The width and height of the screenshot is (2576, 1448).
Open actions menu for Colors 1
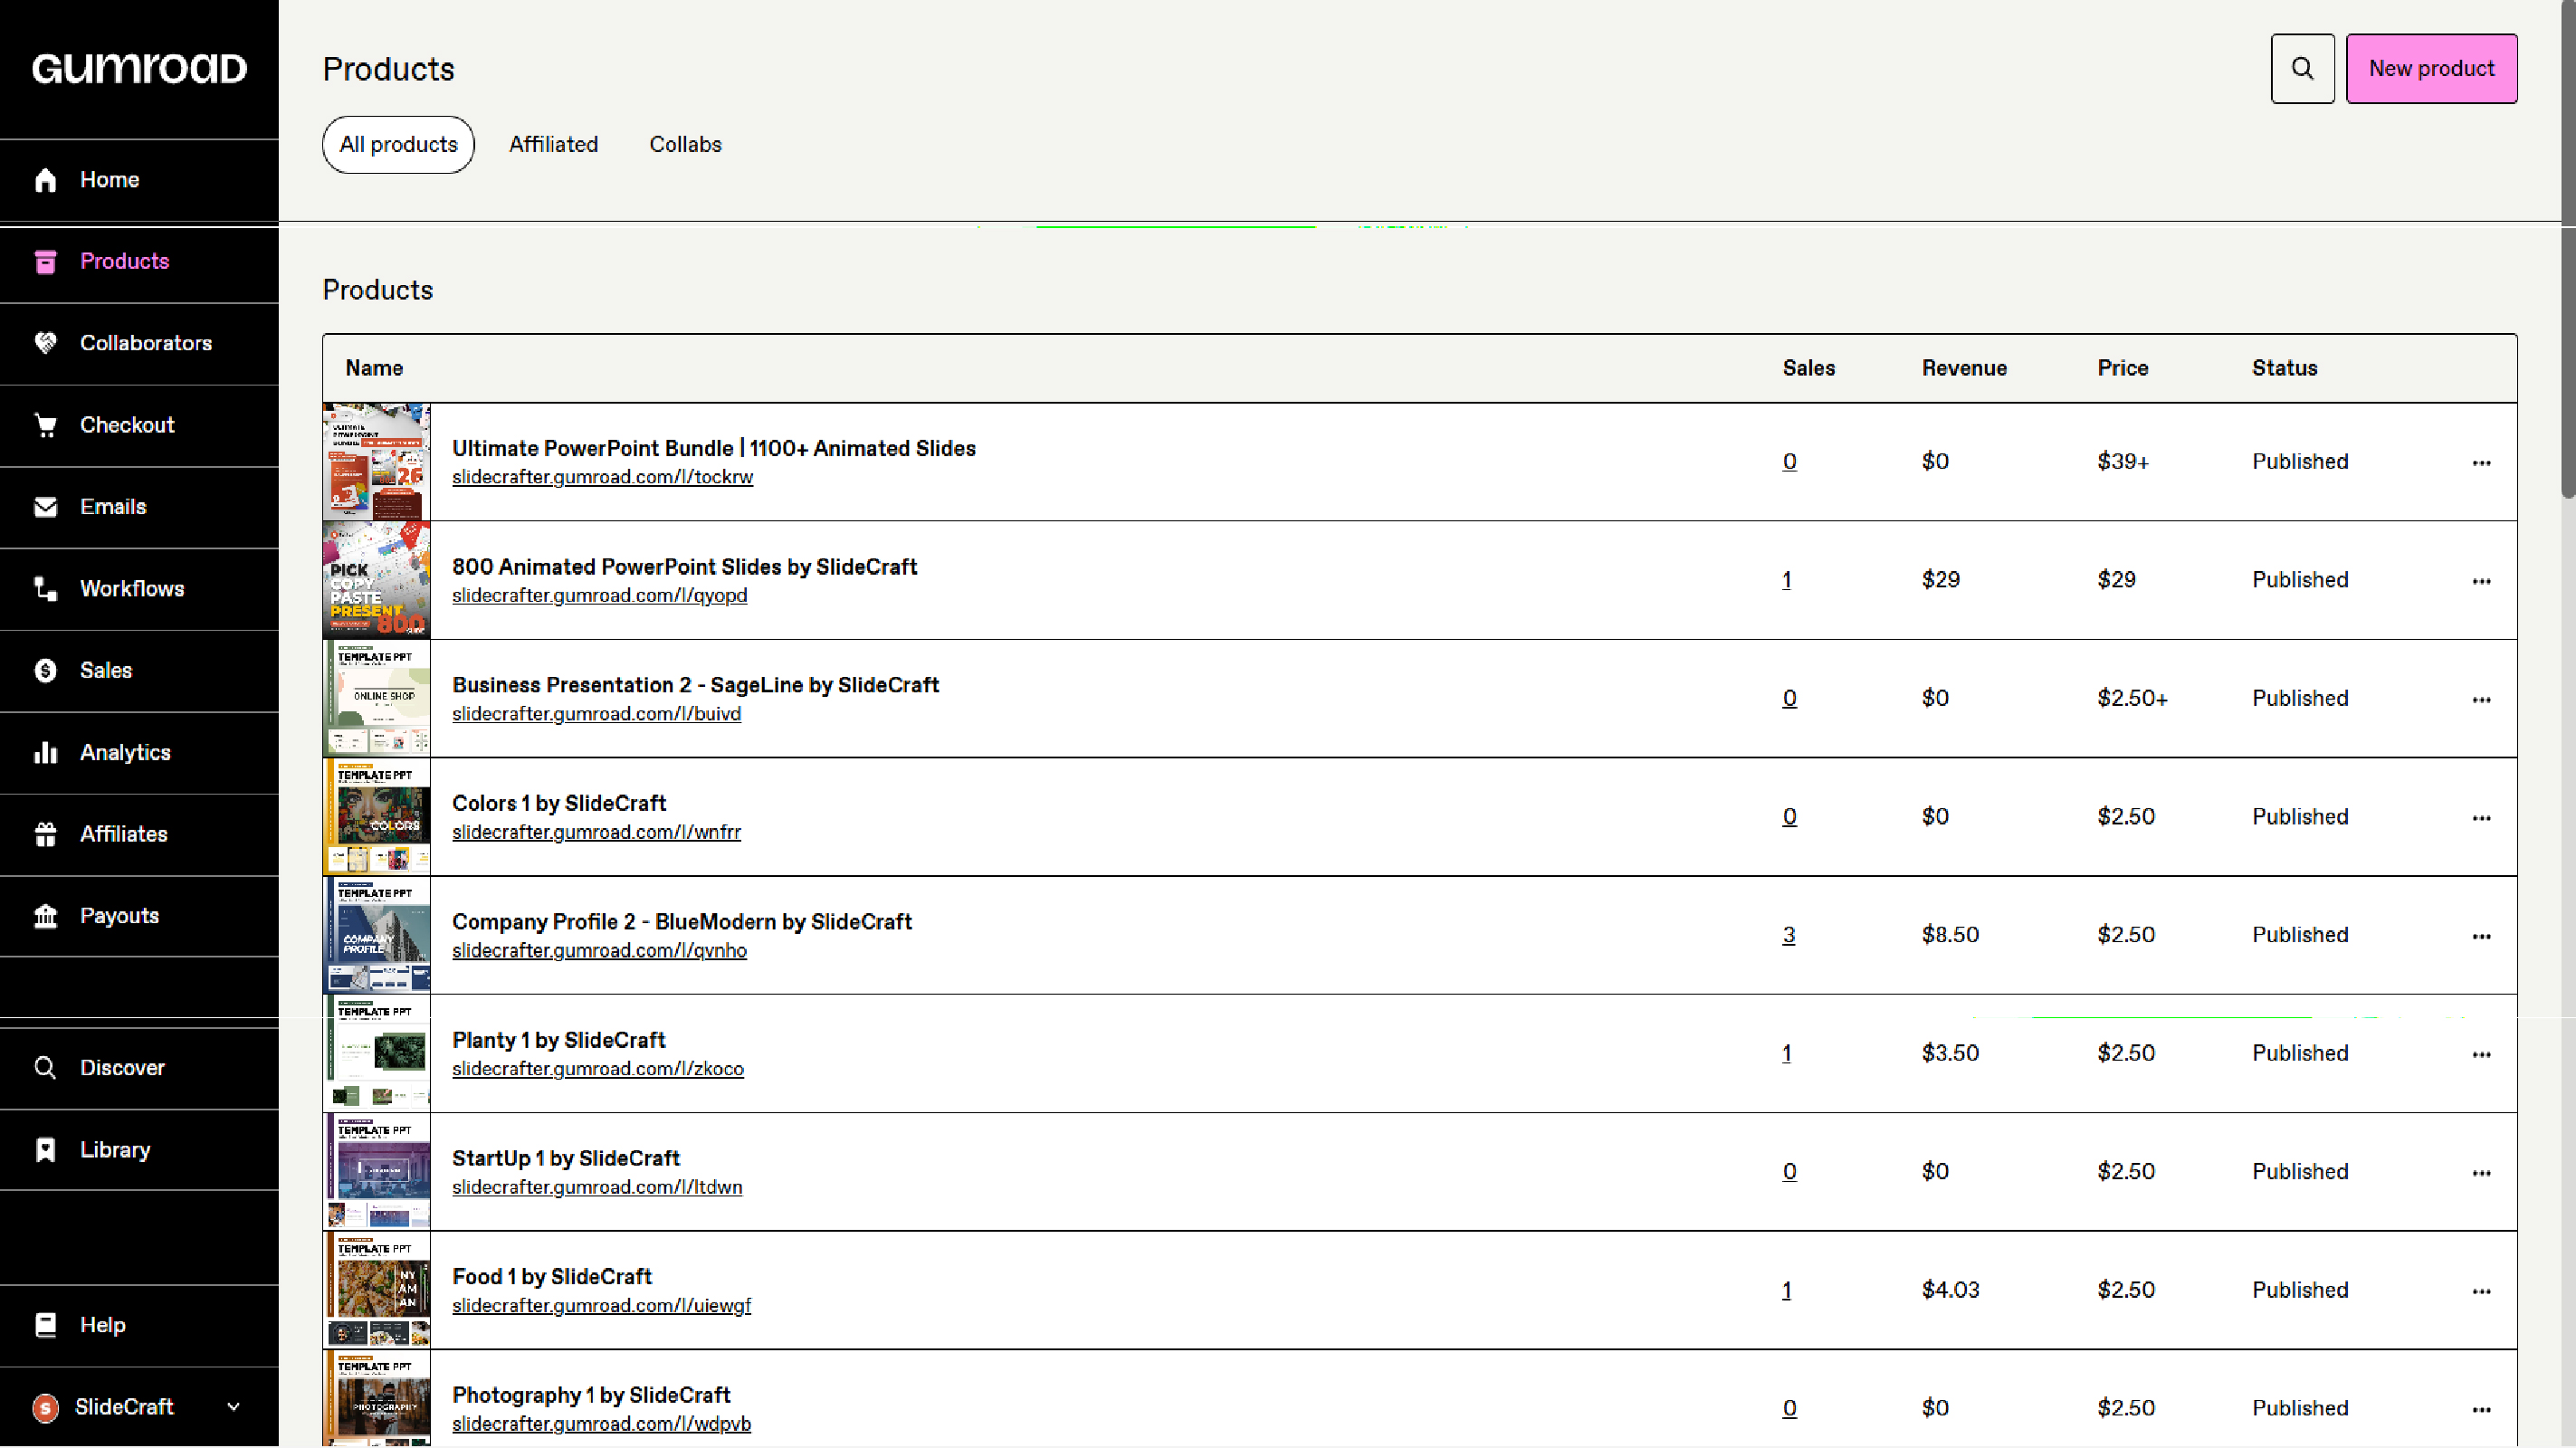point(2481,818)
